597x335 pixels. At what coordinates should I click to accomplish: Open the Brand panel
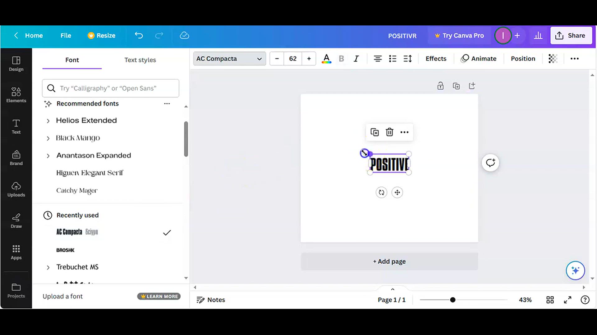click(16, 158)
